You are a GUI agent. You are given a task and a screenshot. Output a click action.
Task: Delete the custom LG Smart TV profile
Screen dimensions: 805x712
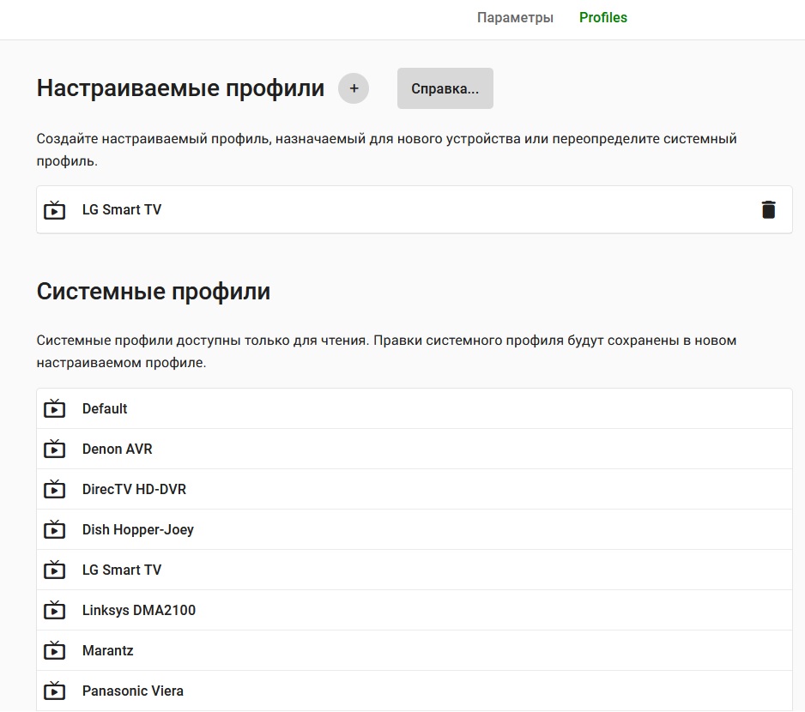(768, 209)
